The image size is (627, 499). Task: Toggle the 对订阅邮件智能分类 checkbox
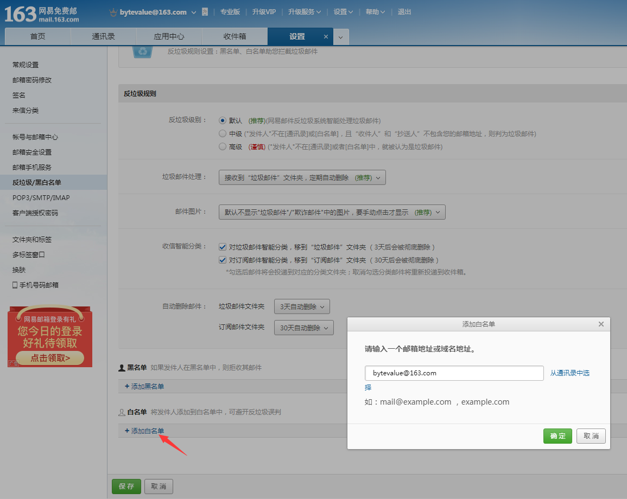point(223,260)
